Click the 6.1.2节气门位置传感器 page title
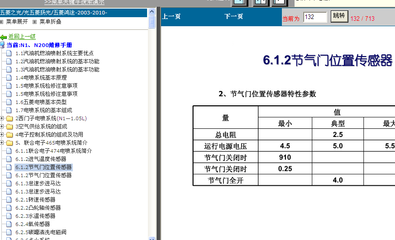 tap(328, 61)
